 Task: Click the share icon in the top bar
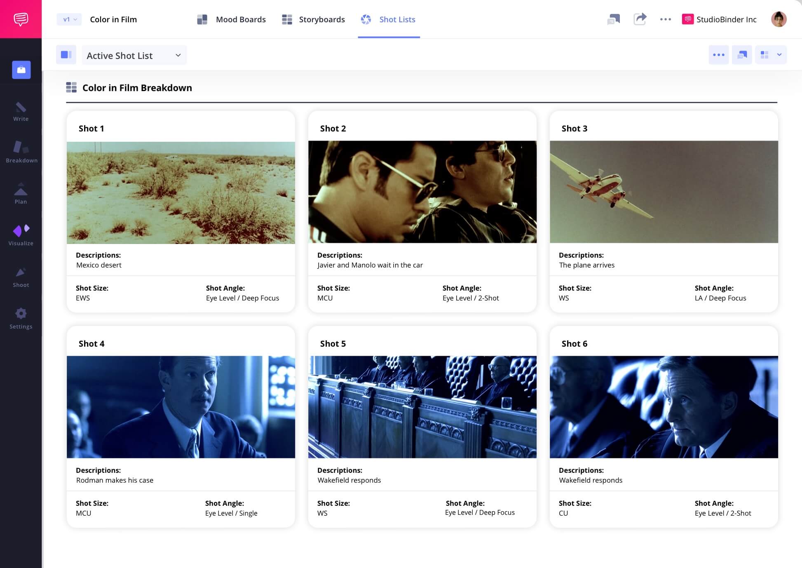click(x=640, y=19)
